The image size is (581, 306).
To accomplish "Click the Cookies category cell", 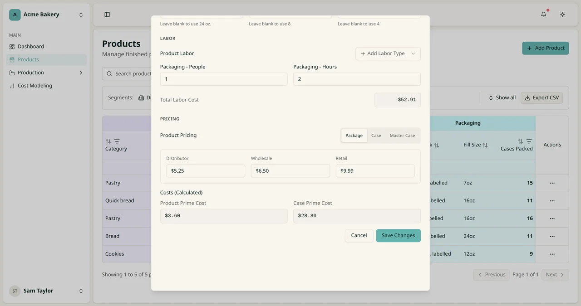I will [115, 254].
